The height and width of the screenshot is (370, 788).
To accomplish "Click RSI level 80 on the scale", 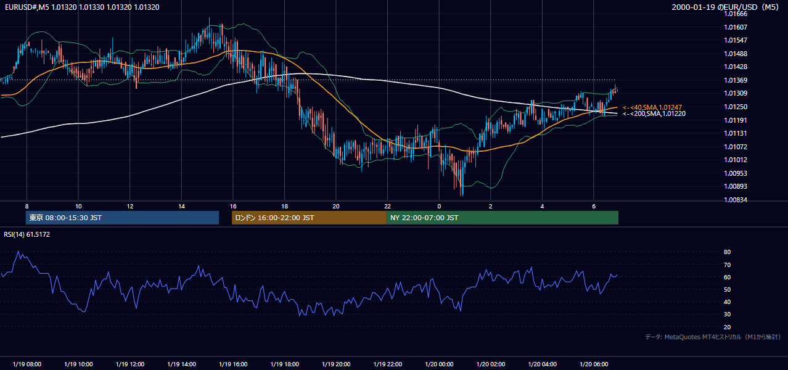I will coord(728,252).
